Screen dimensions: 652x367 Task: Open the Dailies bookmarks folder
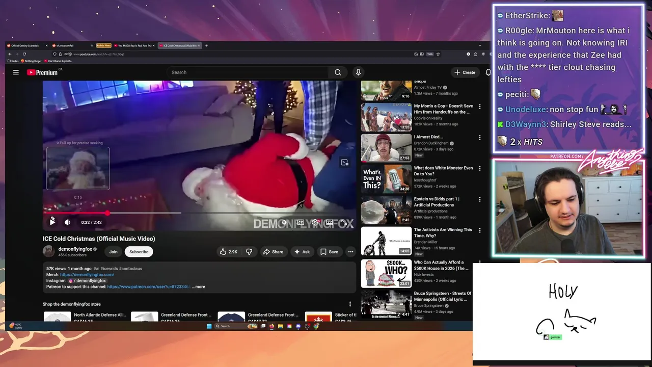click(13, 61)
